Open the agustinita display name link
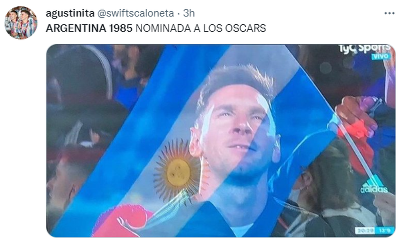 (x=70, y=13)
